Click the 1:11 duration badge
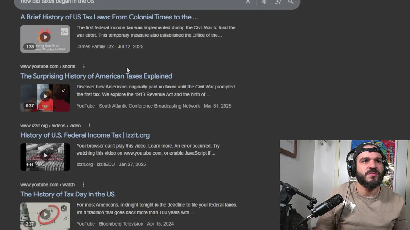Image resolution: width=410 pixels, height=230 pixels. (x=30, y=165)
